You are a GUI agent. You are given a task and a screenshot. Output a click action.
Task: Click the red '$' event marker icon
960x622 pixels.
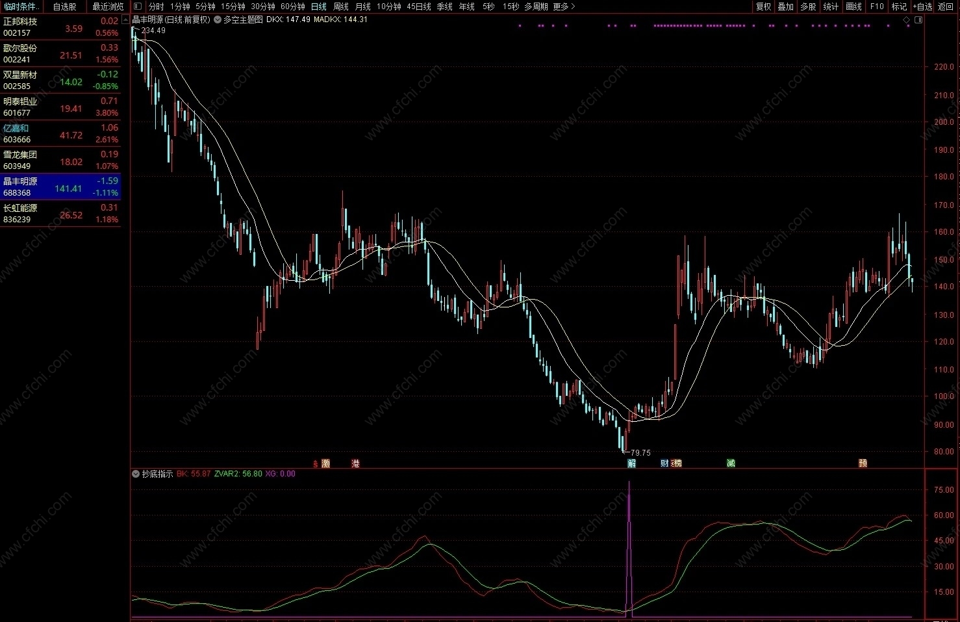(316, 463)
